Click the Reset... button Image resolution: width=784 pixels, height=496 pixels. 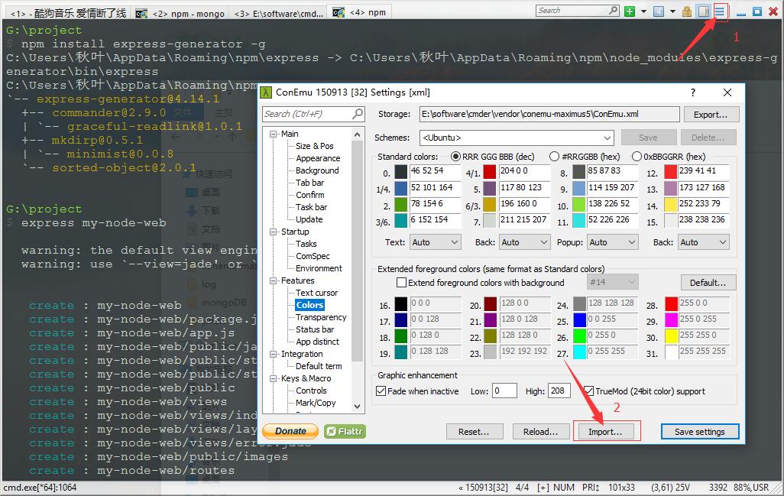(x=474, y=432)
